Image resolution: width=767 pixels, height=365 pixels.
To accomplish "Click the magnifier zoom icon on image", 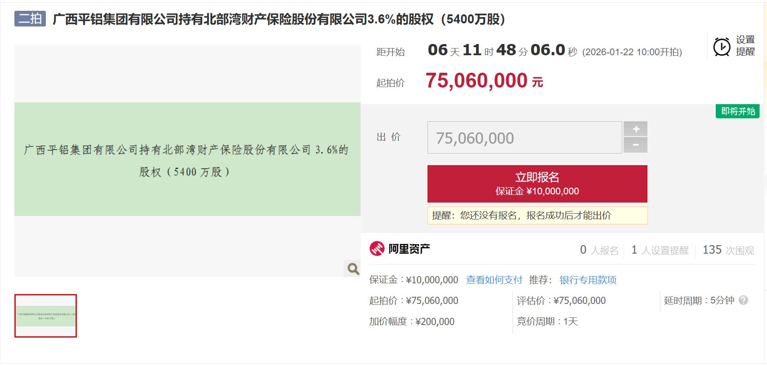I will click(x=353, y=268).
